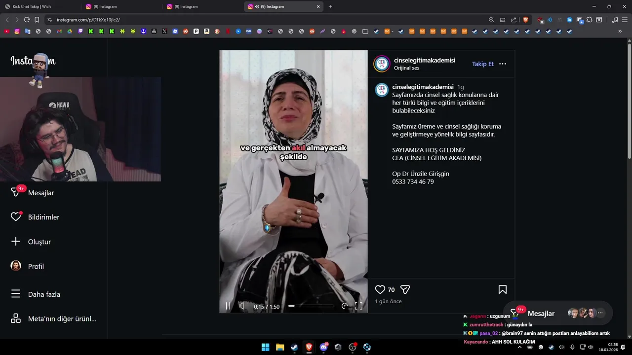Open the browser extensions puzzle icon
The image size is (632, 355).
point(589,20)
